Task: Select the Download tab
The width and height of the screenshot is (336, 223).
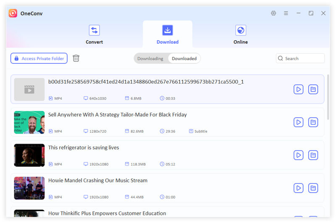Action: pyautogui.click(x=168, y=34)
